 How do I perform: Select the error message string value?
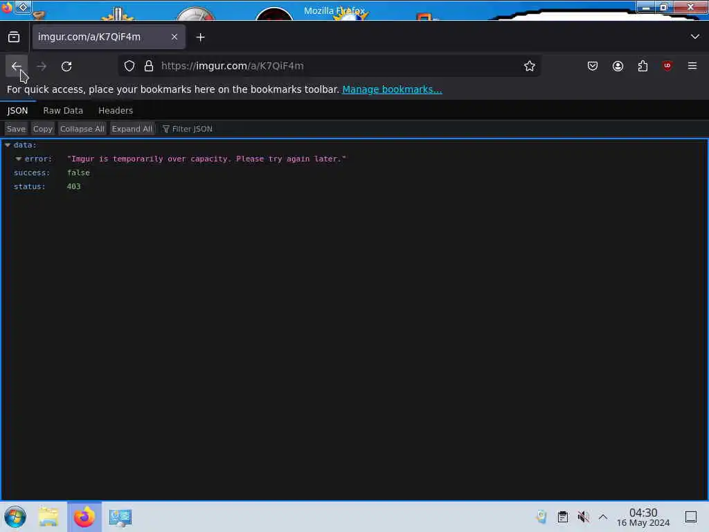coord(206,159)
